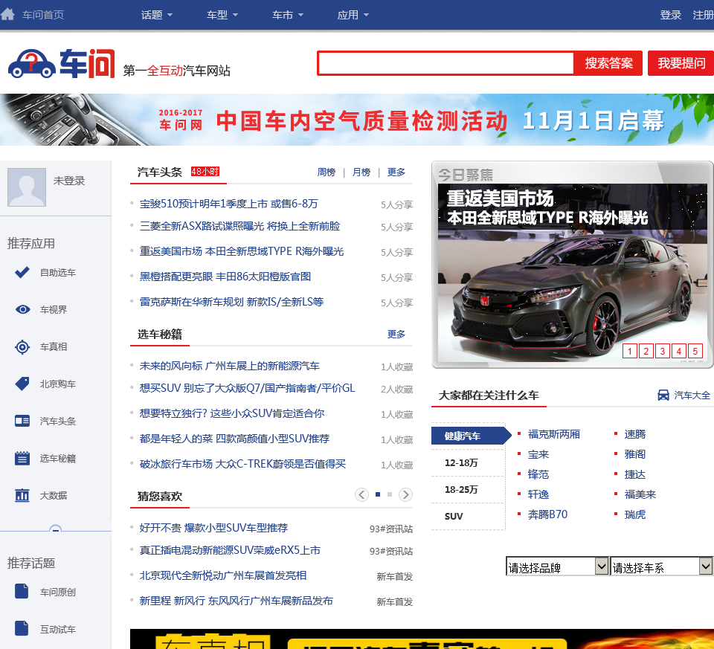Jump to focus slide 1

point(630,351)
